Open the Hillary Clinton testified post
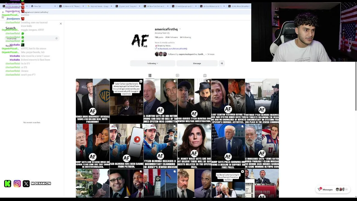357x201 pixels. tap(228, 101)
